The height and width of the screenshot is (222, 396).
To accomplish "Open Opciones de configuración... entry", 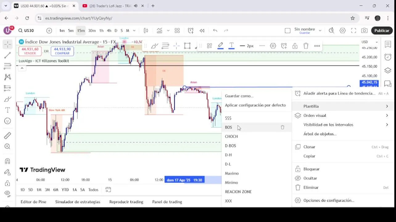I will 343,200.
